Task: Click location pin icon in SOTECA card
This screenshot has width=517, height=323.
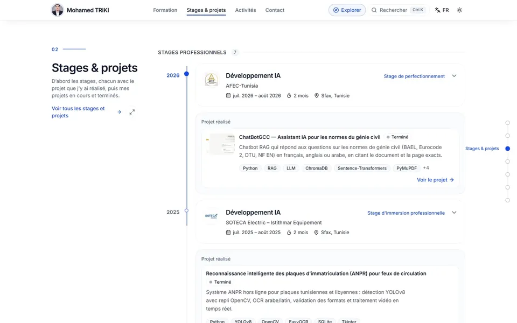Action: coord(316,233)
